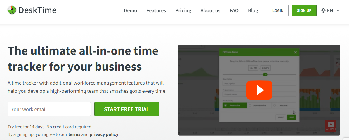Visit the Blog page

[x=253, y=10]
